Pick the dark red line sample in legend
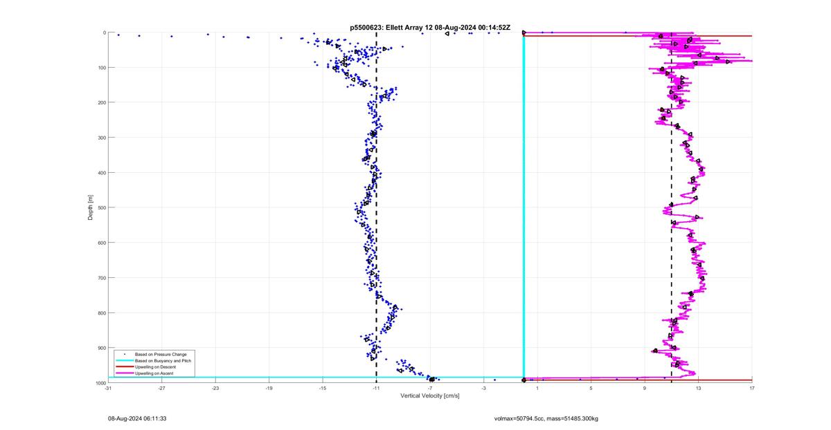 click(124, 366)
